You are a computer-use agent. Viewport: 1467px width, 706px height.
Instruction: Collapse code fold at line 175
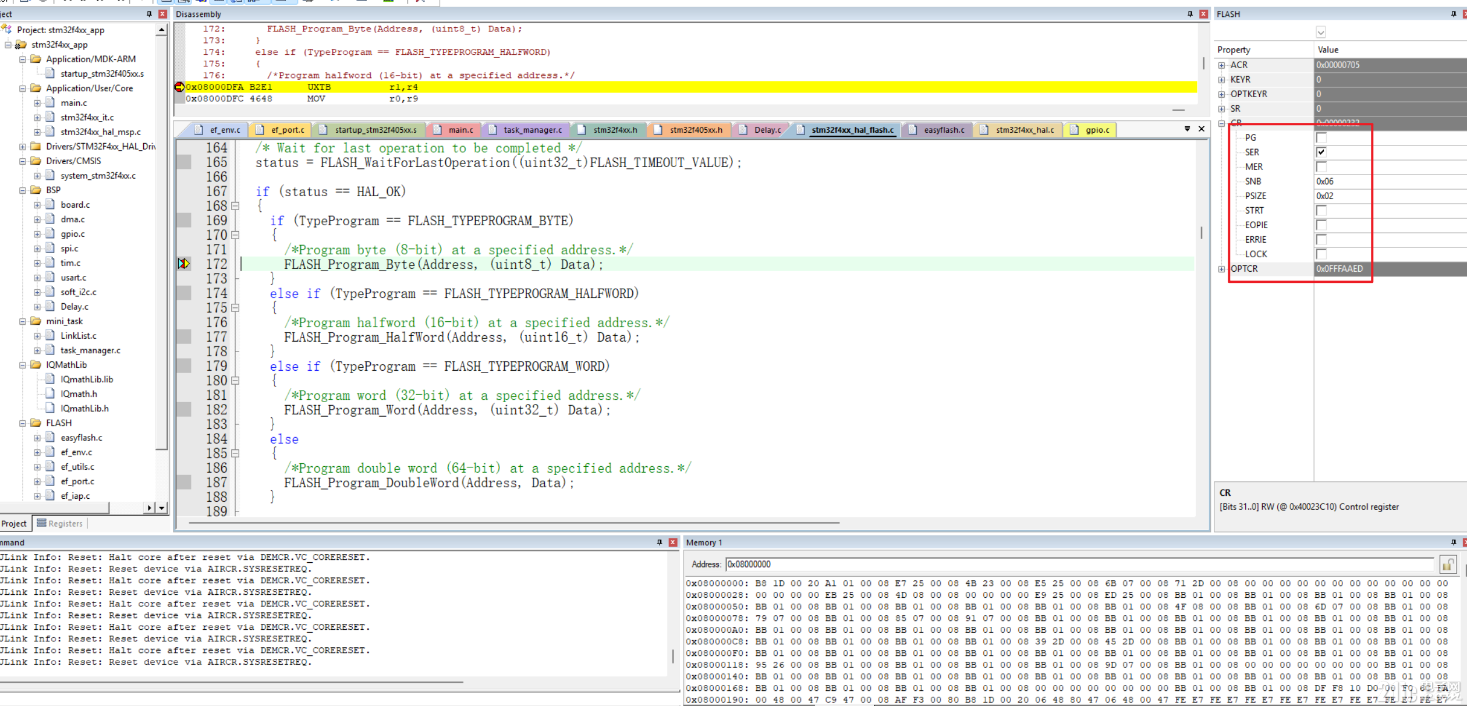tap(235, 307)
